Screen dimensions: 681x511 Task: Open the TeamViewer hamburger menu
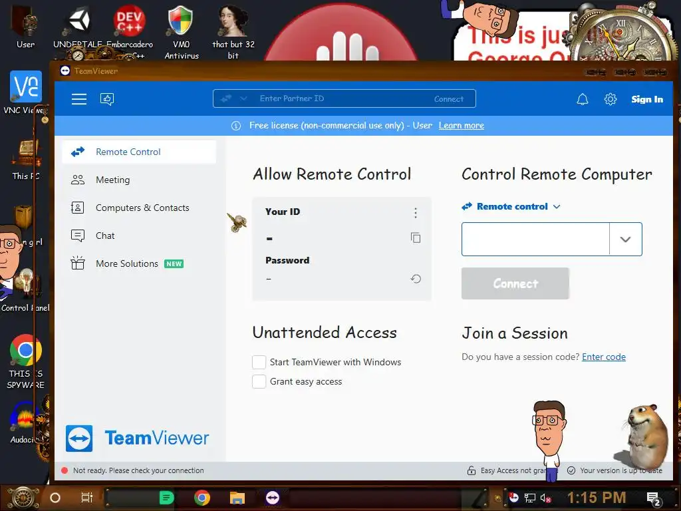(79, 99)
